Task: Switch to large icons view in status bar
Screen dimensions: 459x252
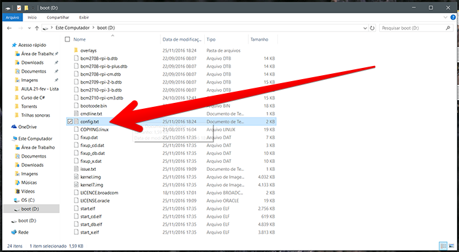Action: coord(450,246)
